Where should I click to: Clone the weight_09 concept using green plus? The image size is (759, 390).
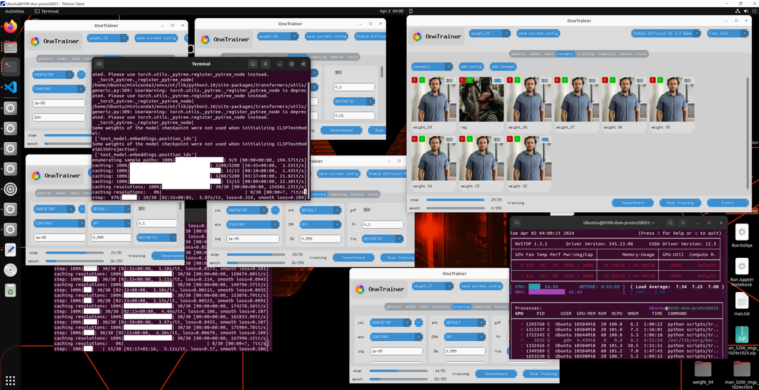point(422,79)
